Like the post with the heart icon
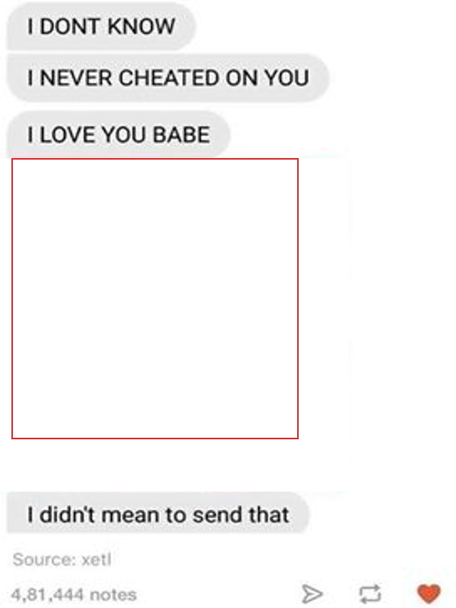The width and height of the screenshot is (456, 608). point(429,594)
